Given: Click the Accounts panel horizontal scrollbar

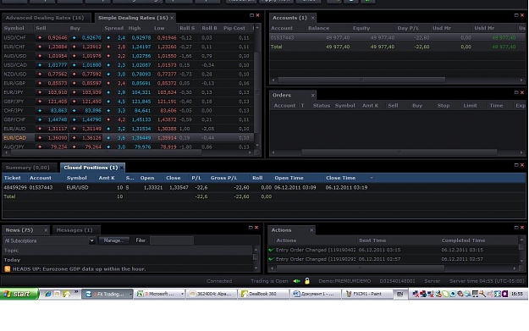Looking at the screenshot, I should (x=361, y=80).
